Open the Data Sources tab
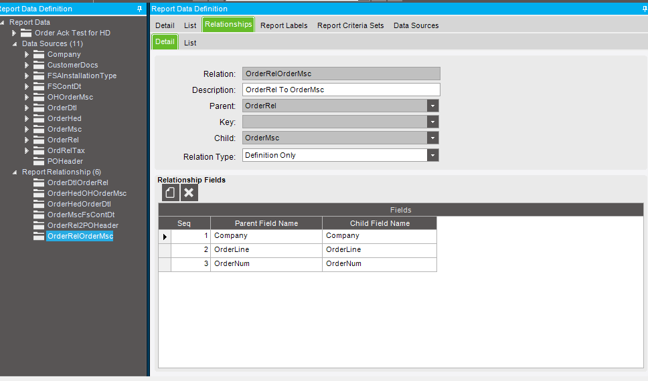The height and width of the screenshot is (381, 648). click(x=416, y=25)
